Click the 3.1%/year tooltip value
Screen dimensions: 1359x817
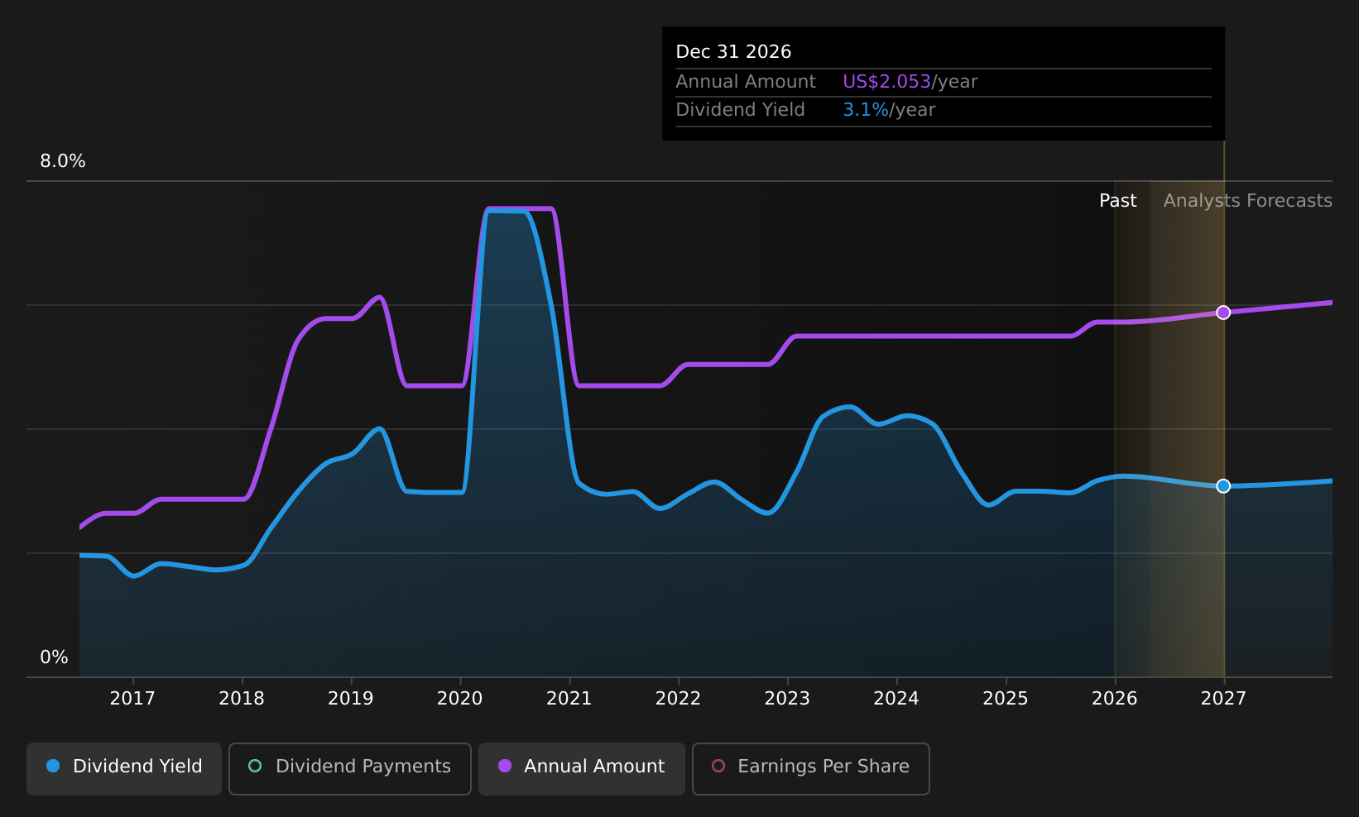(x=889, y=110)
